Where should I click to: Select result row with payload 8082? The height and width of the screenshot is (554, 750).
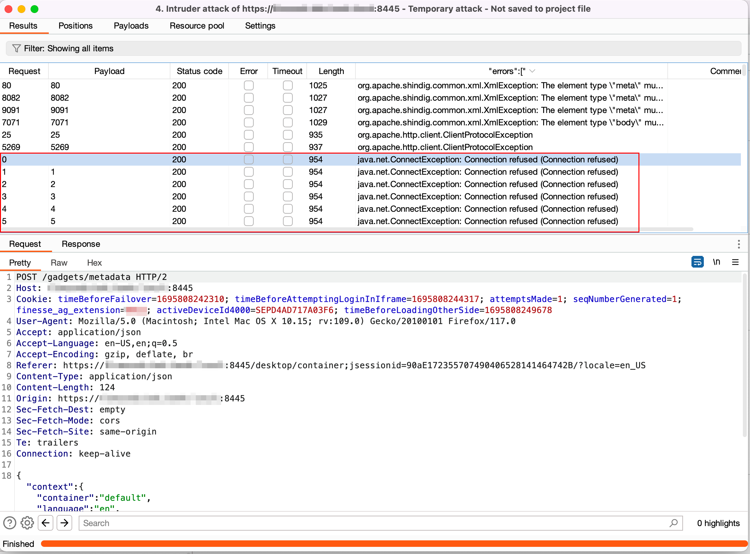[370, 98]
